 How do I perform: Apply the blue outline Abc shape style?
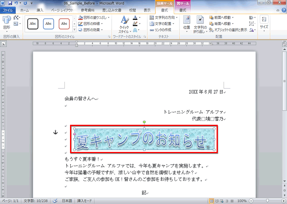coord(49,24)
